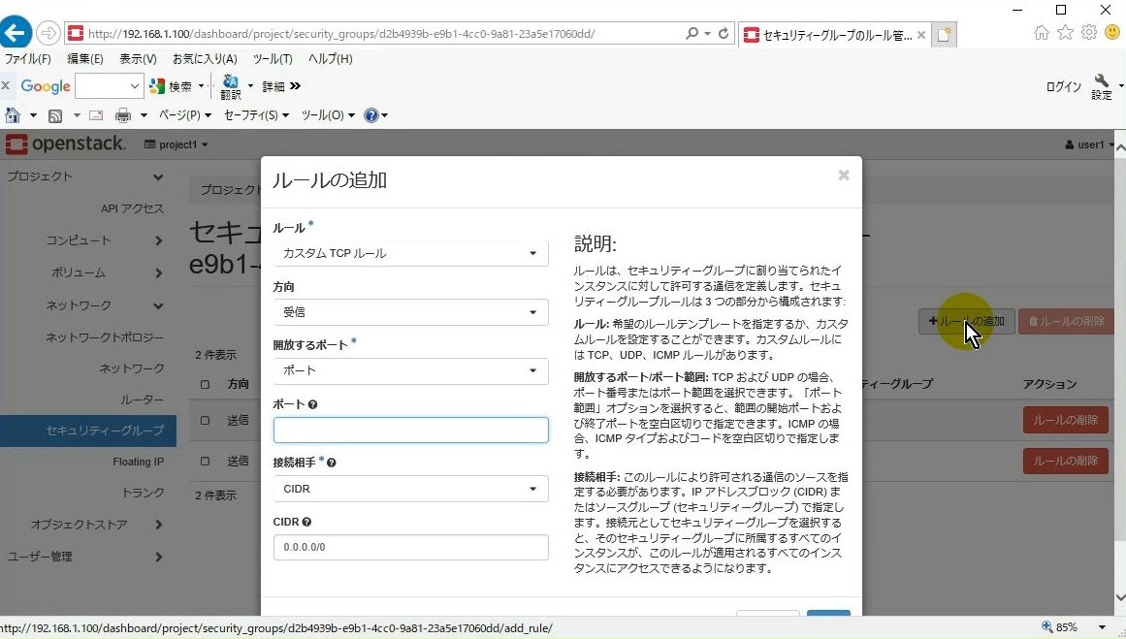Screen dimensions: 1126x639
Task: Click the browser address bar URL
Action: click(341, 34)
